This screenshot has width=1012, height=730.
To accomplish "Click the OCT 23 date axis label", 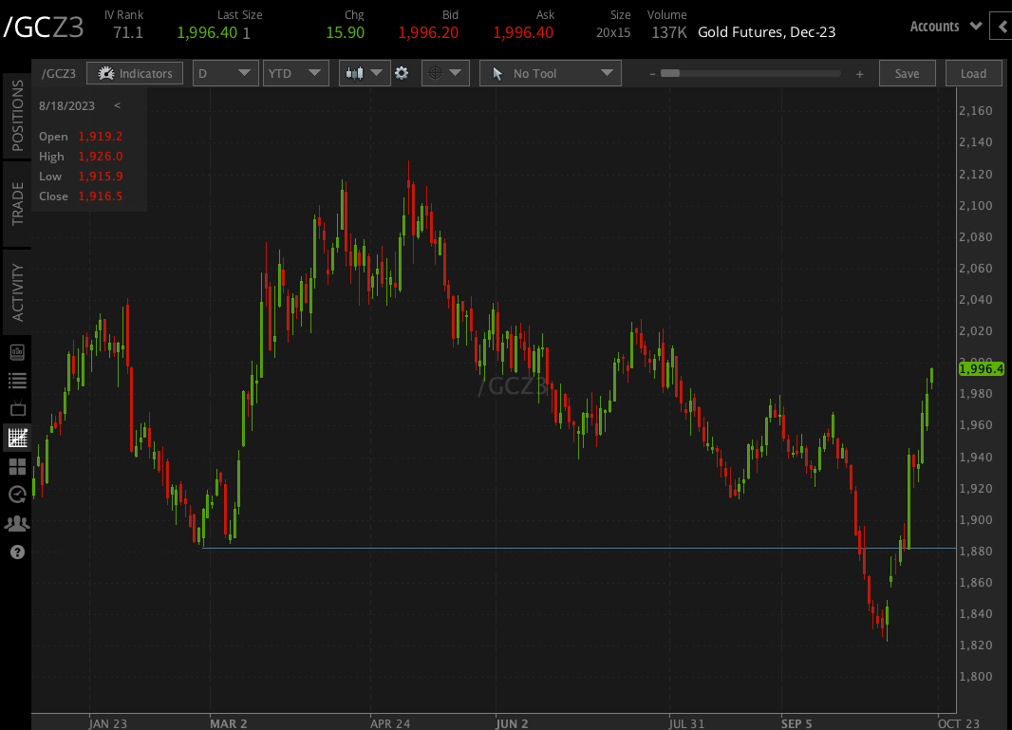I will 959,723.
